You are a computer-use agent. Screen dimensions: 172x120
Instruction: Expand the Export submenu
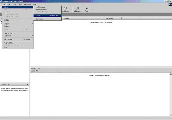(x=18, y=26)
